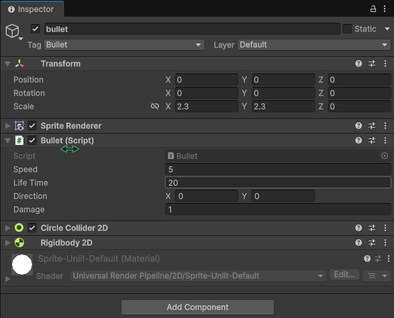Open the Tag dropdown showing Bullet
394x318 pixels.
coord(124,45)
